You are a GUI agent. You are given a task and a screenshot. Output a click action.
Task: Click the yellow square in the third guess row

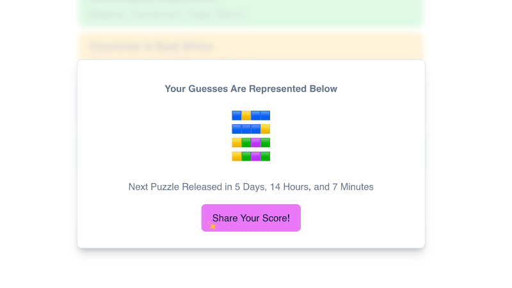coord(237,143)
